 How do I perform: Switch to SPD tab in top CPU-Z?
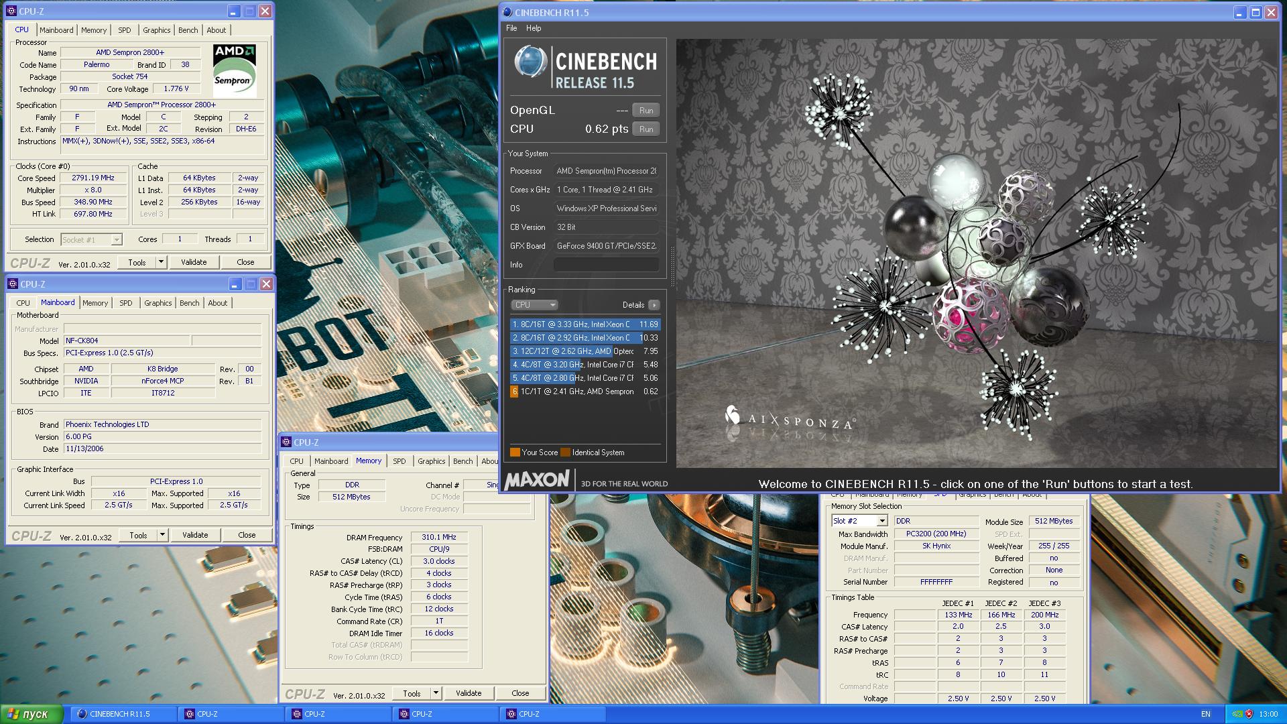[x=125, y=30]
